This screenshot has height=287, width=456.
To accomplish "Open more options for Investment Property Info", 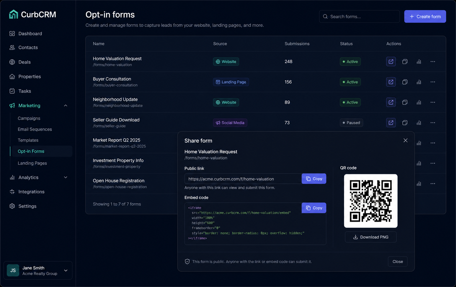I will pos(433,163).
